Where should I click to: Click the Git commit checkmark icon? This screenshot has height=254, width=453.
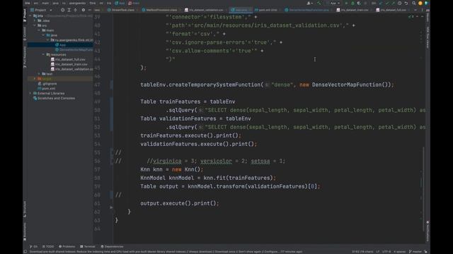click(387, 3)
